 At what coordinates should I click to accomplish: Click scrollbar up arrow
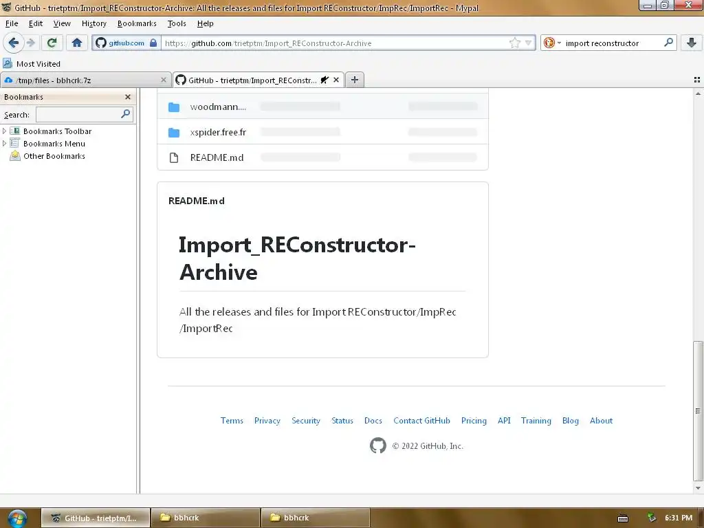click(x=698, y=93)
